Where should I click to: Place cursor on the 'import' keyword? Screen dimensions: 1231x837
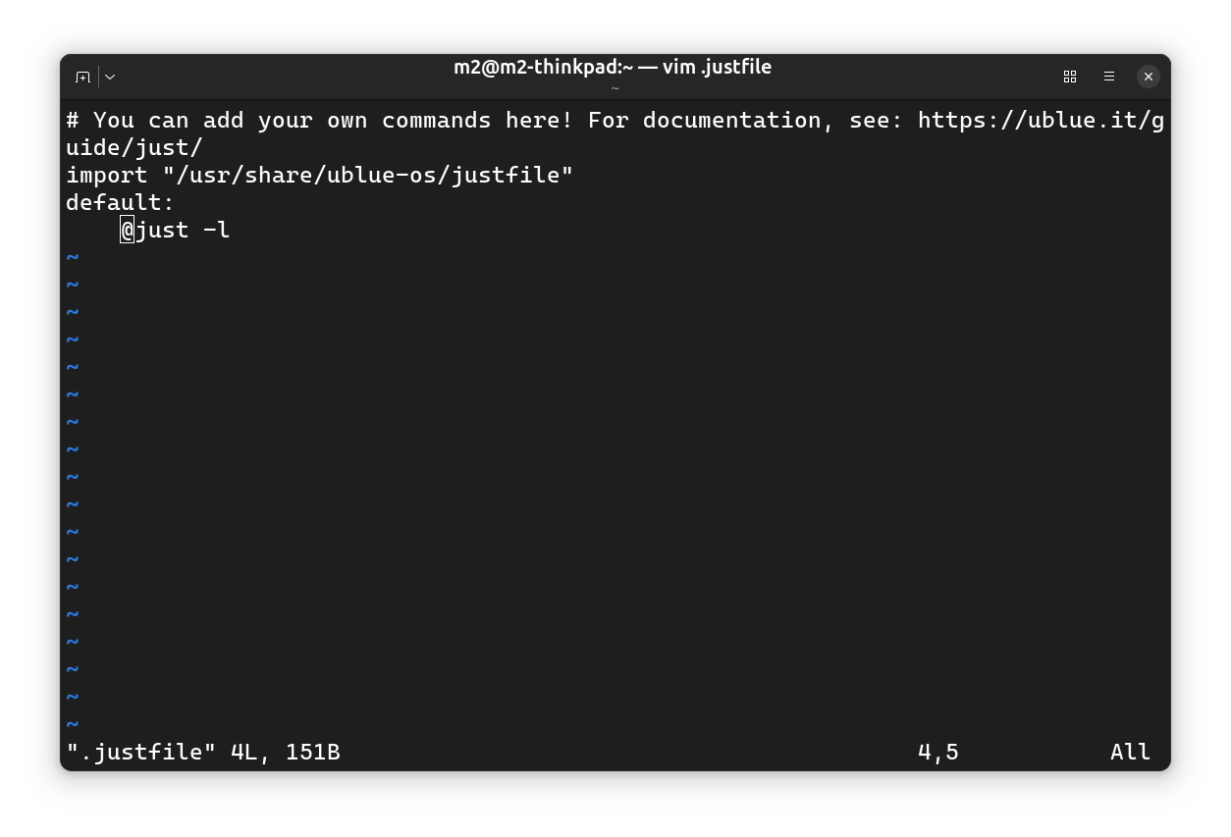pyautogui.click(x=107, y=176)
